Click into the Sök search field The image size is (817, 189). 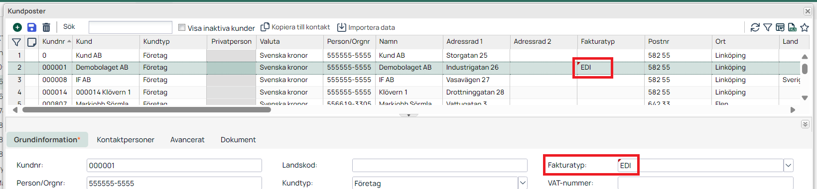[131, 27]
